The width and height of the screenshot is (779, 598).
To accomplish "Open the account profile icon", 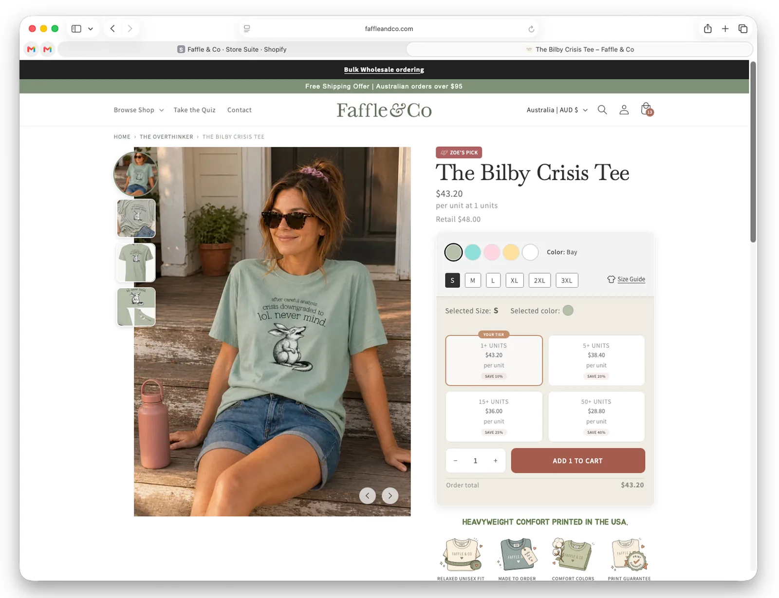I will coord(624,110).
